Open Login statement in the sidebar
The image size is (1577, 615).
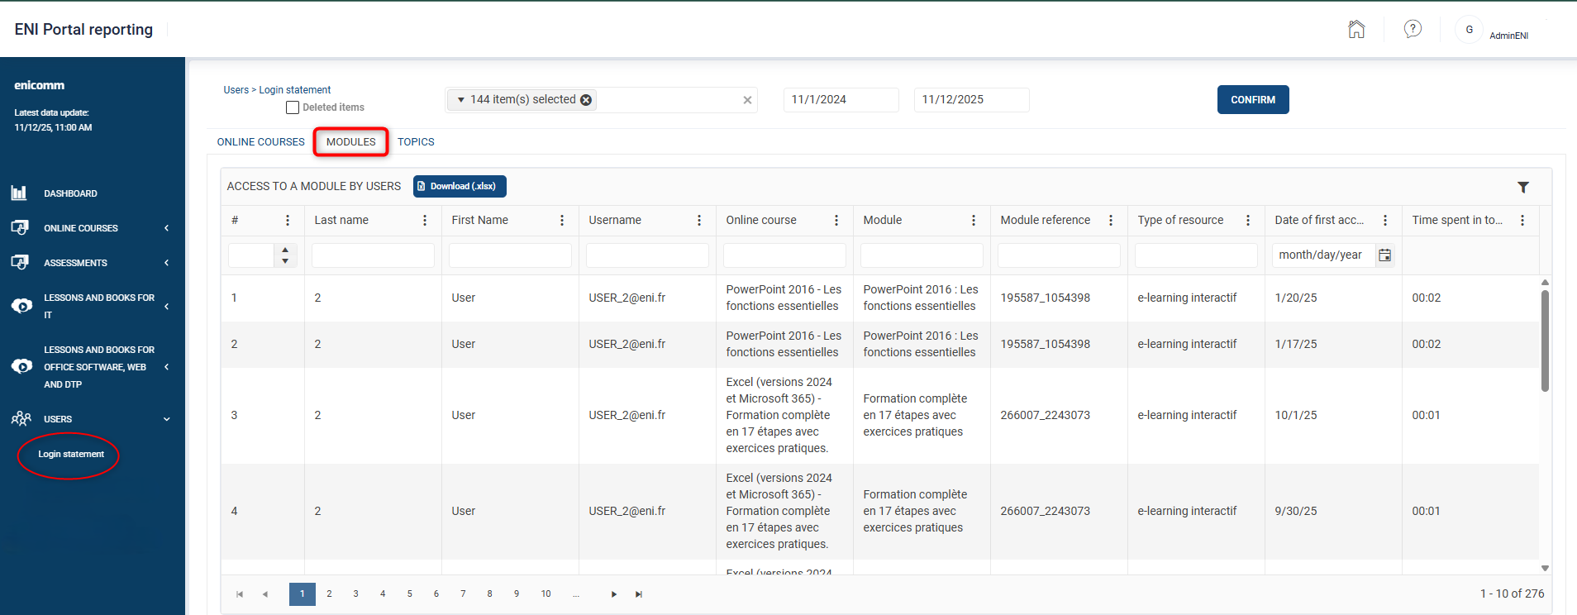tap(71, 455)
